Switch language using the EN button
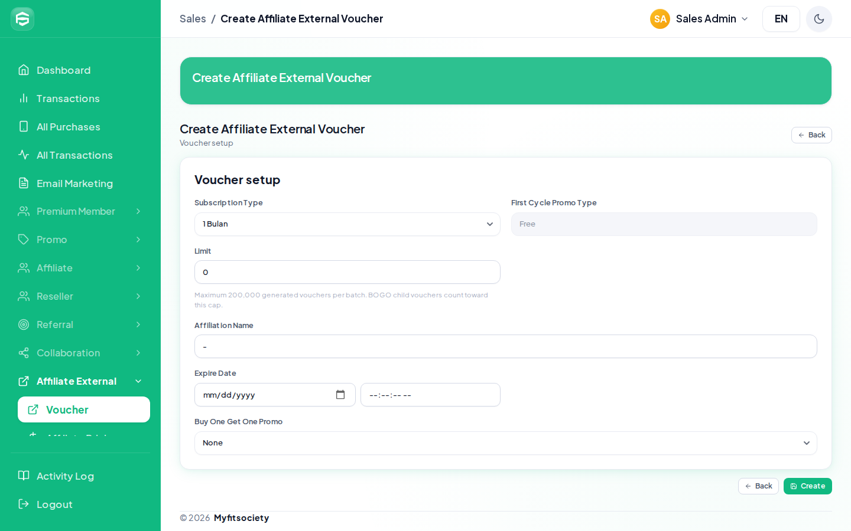The height and width of the screenshot is (531, 851). pos(781,19)
